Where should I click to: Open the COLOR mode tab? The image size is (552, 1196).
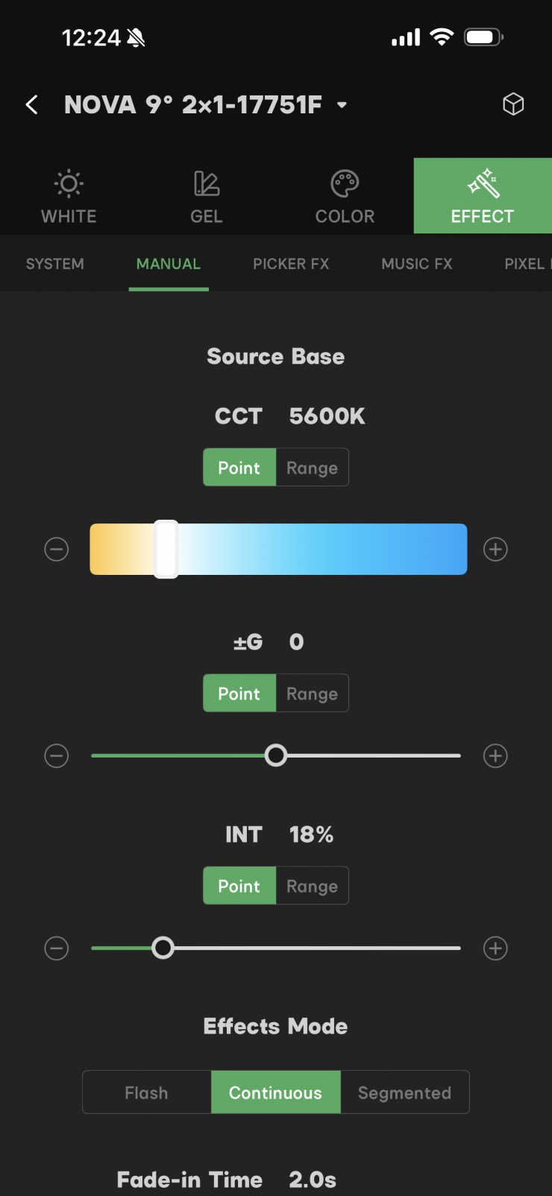345,197
